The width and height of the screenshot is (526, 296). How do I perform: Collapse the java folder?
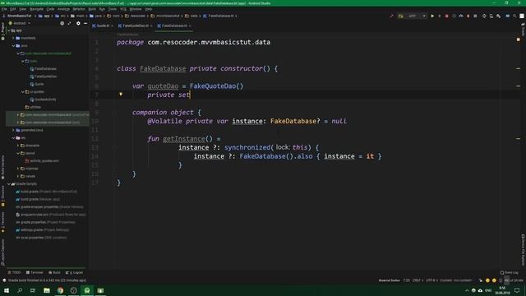[13, 46]
